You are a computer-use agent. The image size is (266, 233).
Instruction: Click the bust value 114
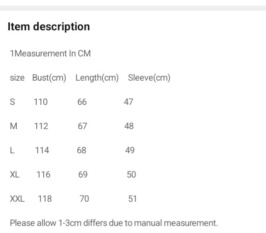(x=42, y=151)
